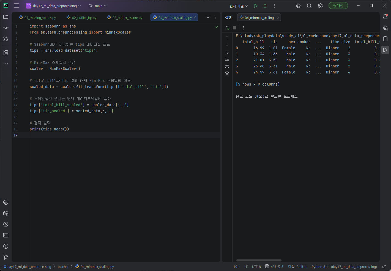Image resolution: width=391 pixels, height=271 pixels.
Task: Click the 04_minmax_scaling.py breadcrumb
Action: point(95,267)
